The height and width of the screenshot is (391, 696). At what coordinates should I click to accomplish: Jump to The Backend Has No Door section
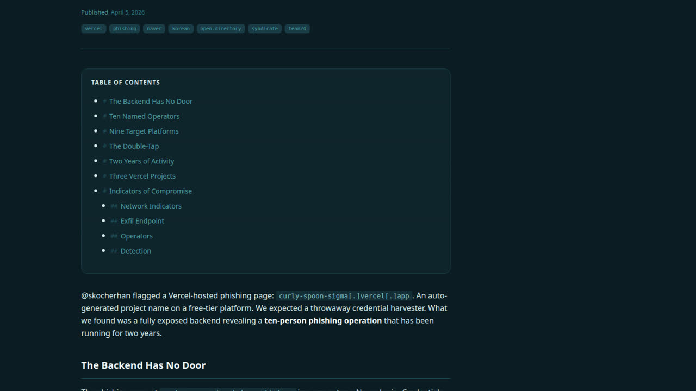click(151, 102)
